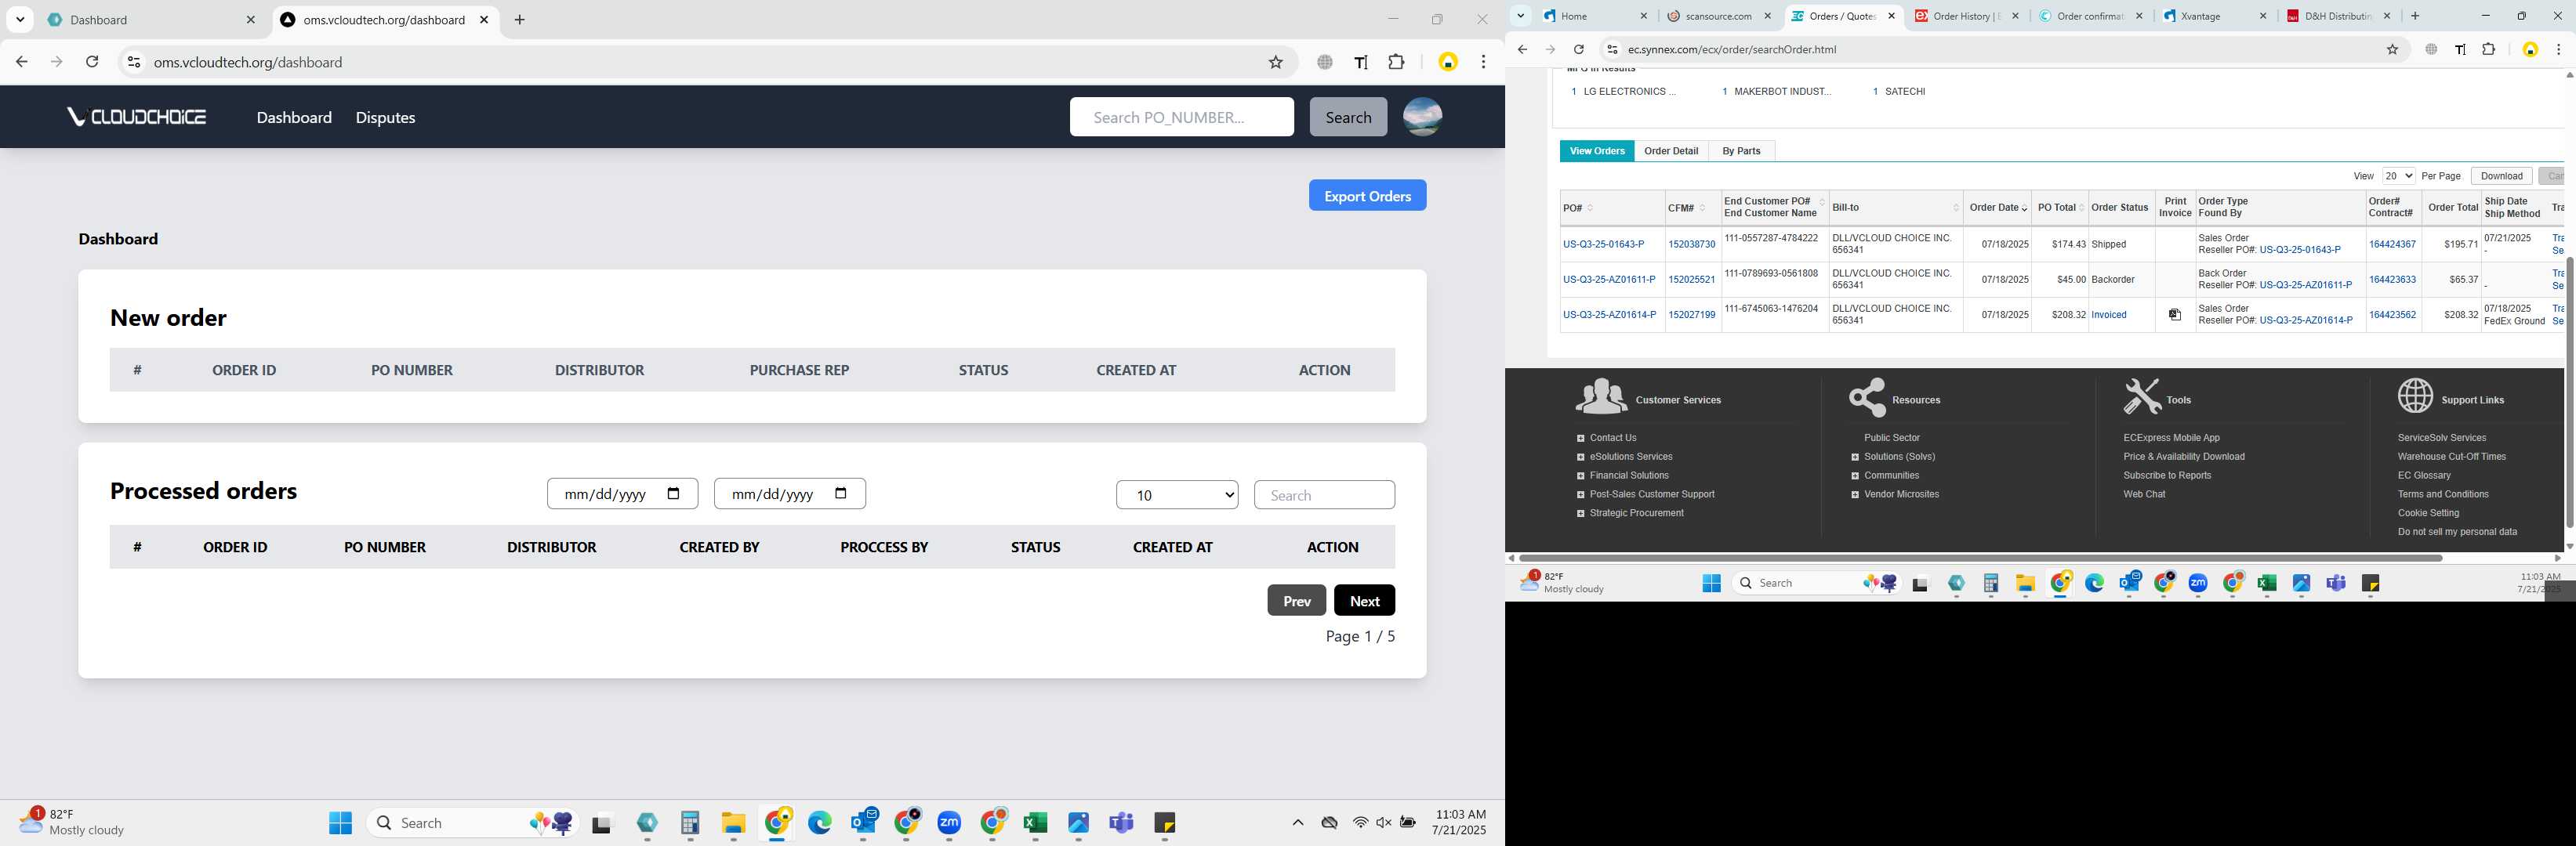
Task: Open calendar picker of first Processed orders date
Action: point(673,493)
